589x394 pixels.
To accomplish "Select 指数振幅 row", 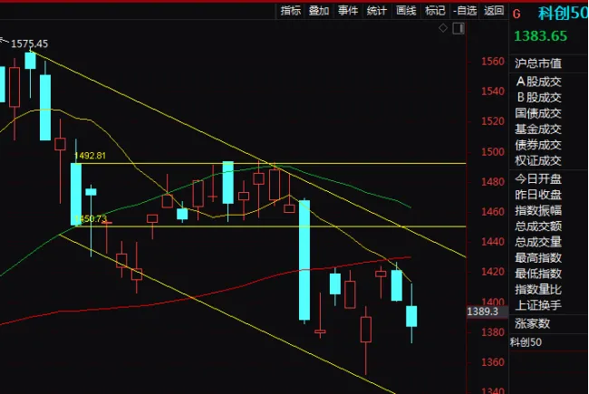I will [x=538, y=210].
